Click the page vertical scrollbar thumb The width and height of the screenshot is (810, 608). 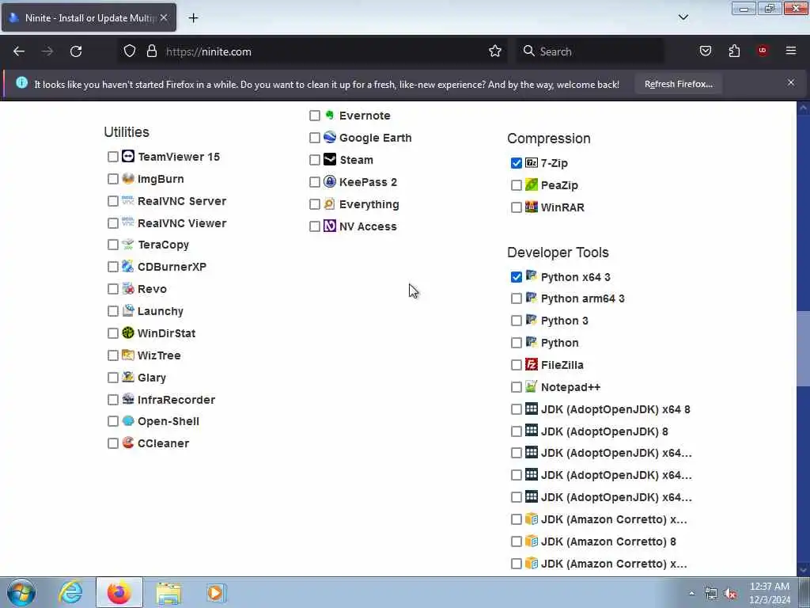[x=802, y=348]
